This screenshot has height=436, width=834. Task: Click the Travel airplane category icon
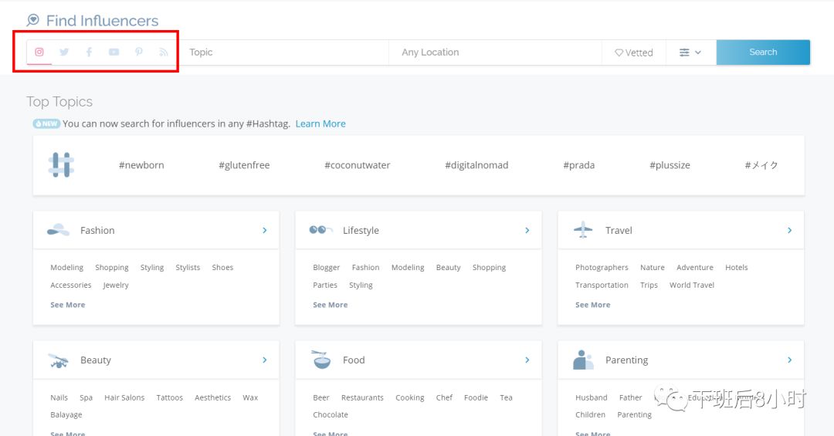tap(583, 230)
